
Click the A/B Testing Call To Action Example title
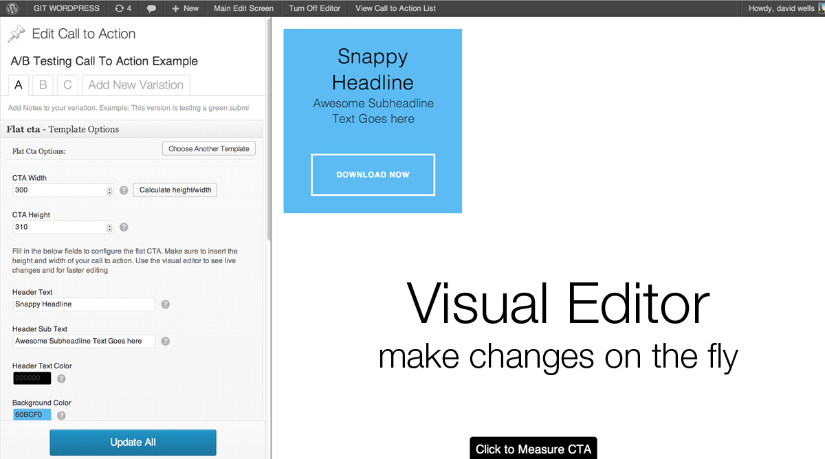tap(104, 61)
